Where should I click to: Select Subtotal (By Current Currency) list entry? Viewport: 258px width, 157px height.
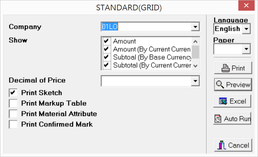coord(152,65)
